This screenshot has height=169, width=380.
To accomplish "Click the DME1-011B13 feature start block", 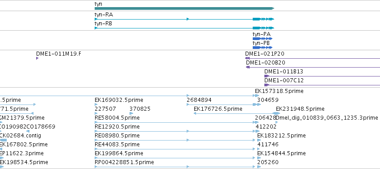I will (267, 76).
